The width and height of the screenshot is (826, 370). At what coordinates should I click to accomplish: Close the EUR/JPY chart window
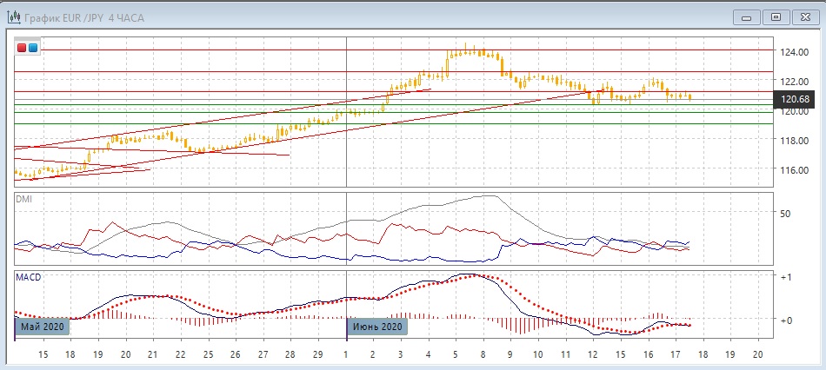pyautogui.click(x=804, y=16)
